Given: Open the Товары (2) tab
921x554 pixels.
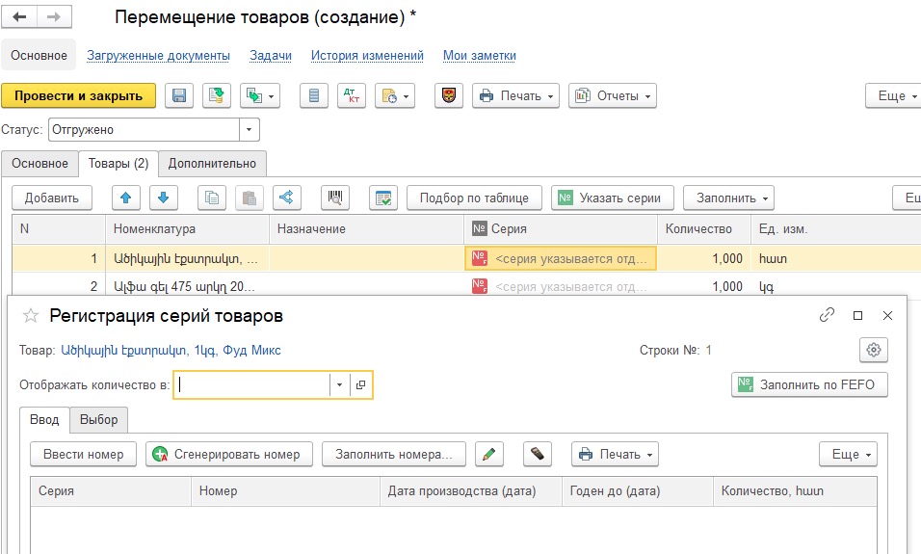Looking at the screenshot, I should click(118, 164).
